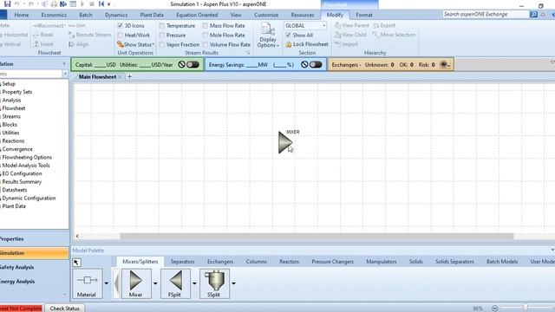Open the Equation Oriented ribbon tab
Image resolution: width=555 pixels, height=312 pixels.
coord(197,15)
